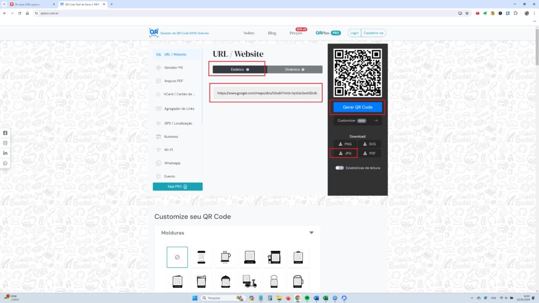
Task: Open the Chrome profile avatar
Action: 526,13
